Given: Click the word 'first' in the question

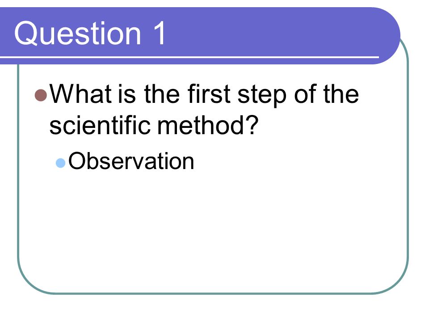Looking at the screenshot, I should pyautogui.click(x=209, y=93).
